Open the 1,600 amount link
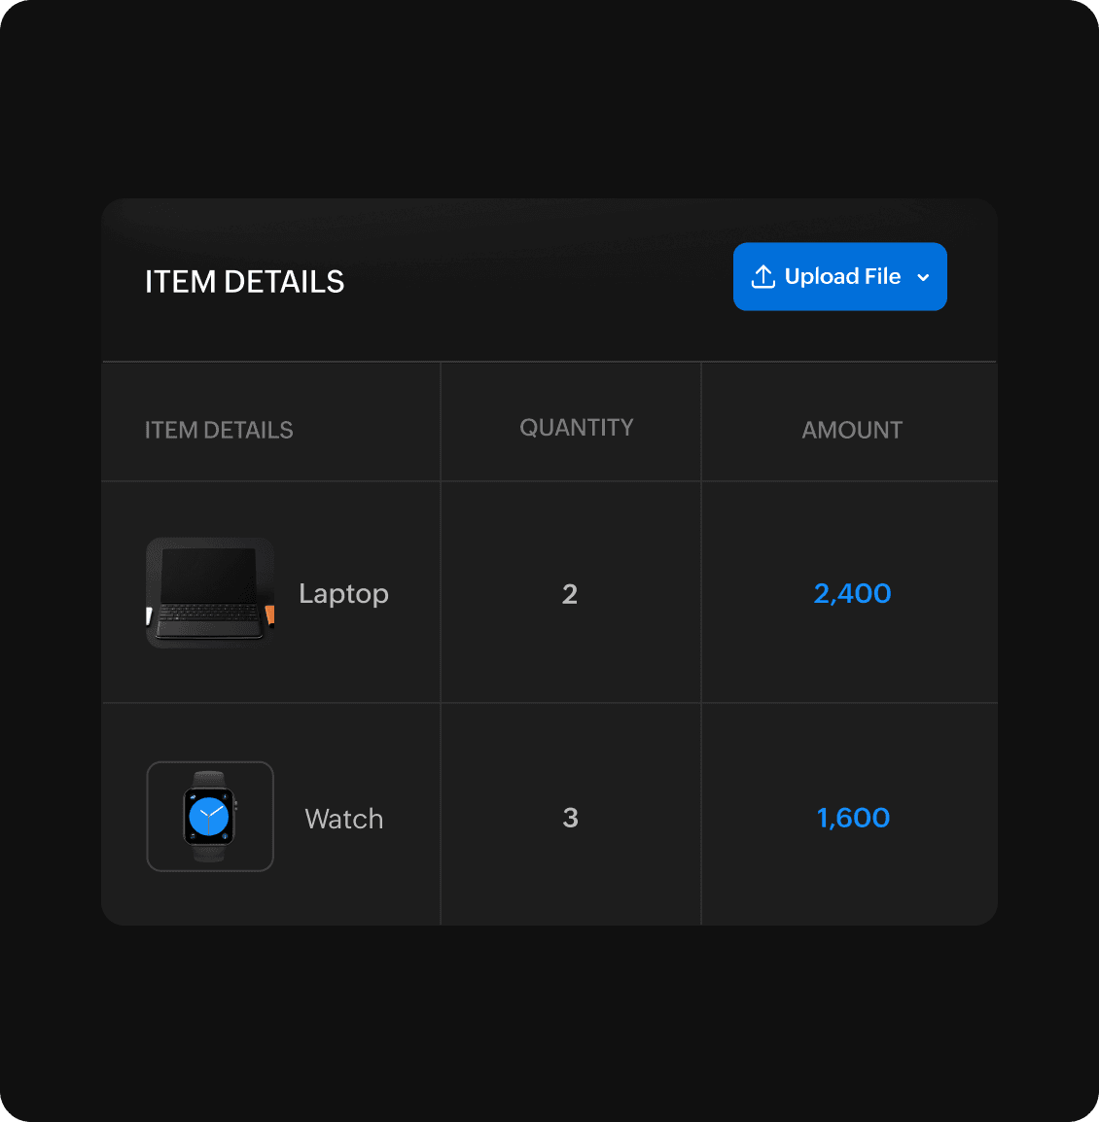 coord(853,818)
